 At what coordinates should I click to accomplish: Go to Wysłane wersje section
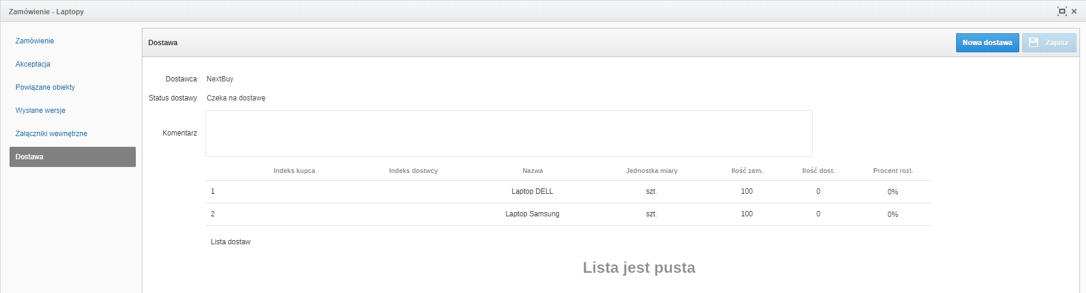tap(41, 111)
